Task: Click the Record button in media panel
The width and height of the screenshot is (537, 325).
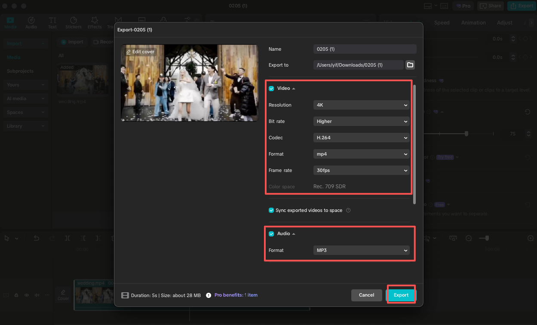Action: point(103,42)
